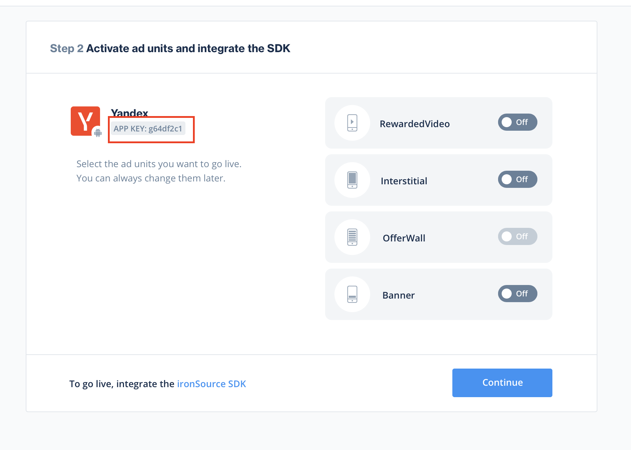Switch on the Banner ad unit
This screenshot has height=450, width=631.
coord(517,294)
